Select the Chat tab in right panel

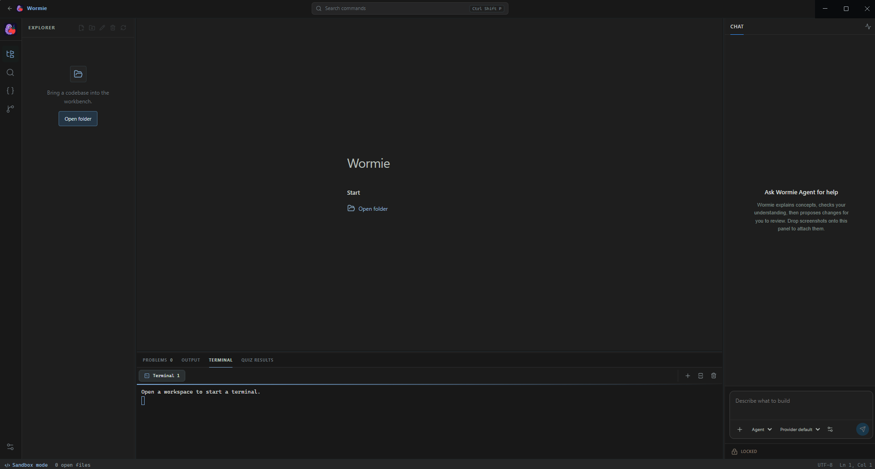tap(737, 27)
